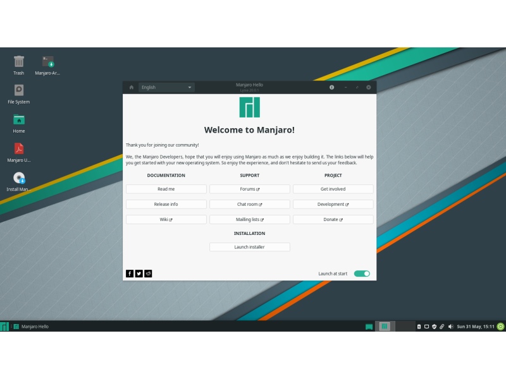Open the Trash desktop icon
This screenshot has width=506, height=379.
point(19,65)
